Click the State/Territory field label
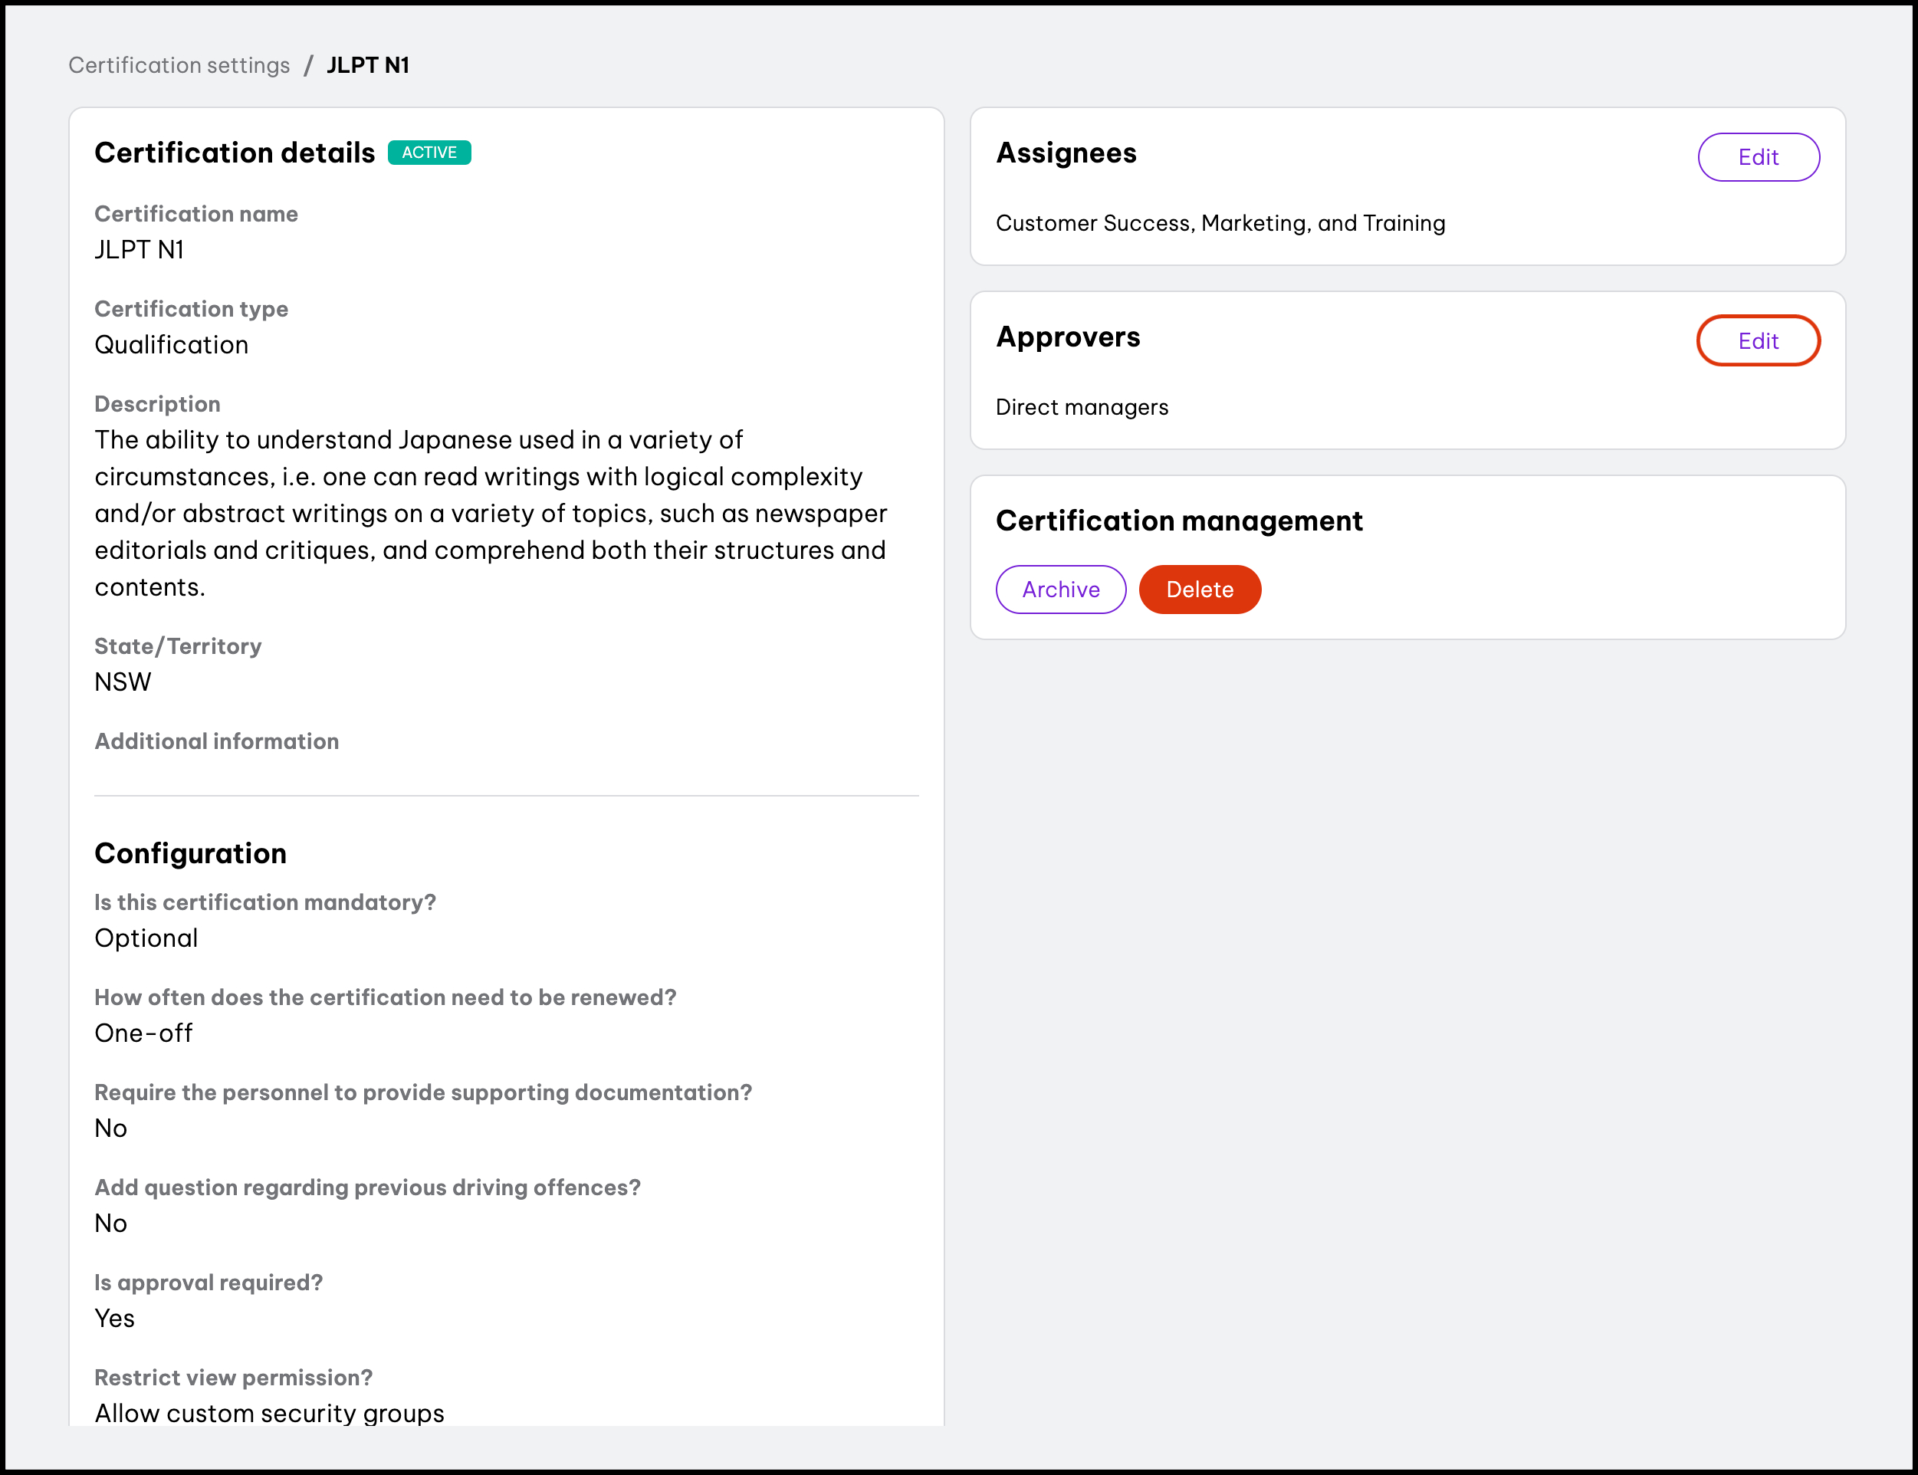The image size is (1918, 1475). coord(178,646)
